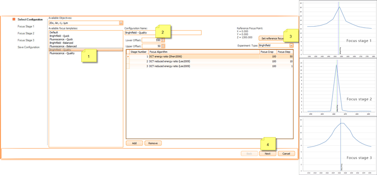
Task: Click the Upper Offset value field
Action: (151, 46)
